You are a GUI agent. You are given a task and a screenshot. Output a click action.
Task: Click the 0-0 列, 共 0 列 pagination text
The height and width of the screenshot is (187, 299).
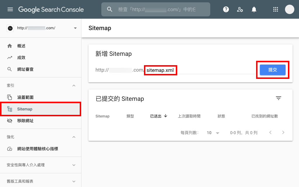tap(244, 133)
